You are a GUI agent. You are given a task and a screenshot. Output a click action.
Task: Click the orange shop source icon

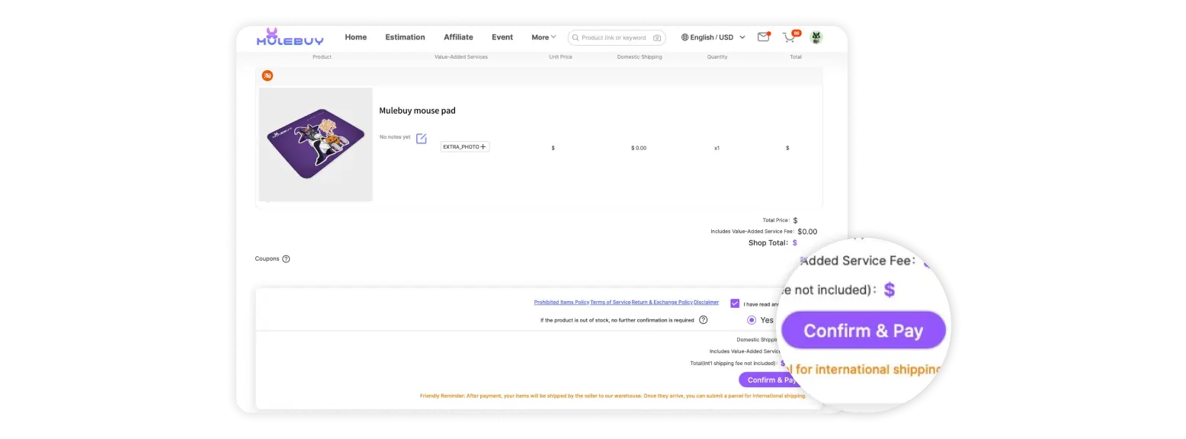coord(268,75)
